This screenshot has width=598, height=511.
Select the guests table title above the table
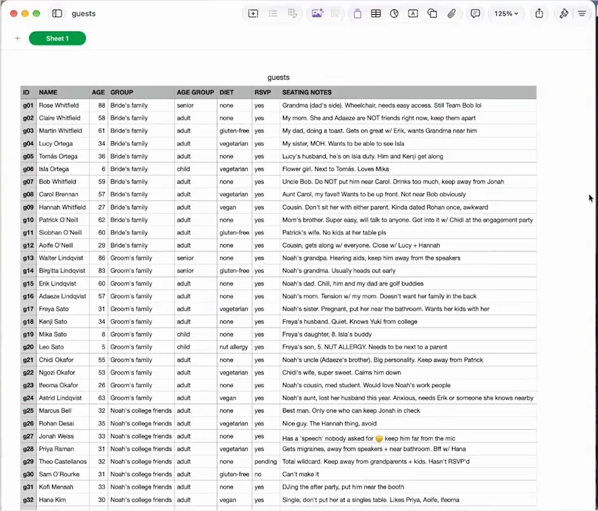pos(278,77)
